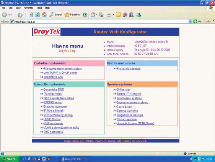
Task: Click the History toolbar icon
Action: coord(85,15)
